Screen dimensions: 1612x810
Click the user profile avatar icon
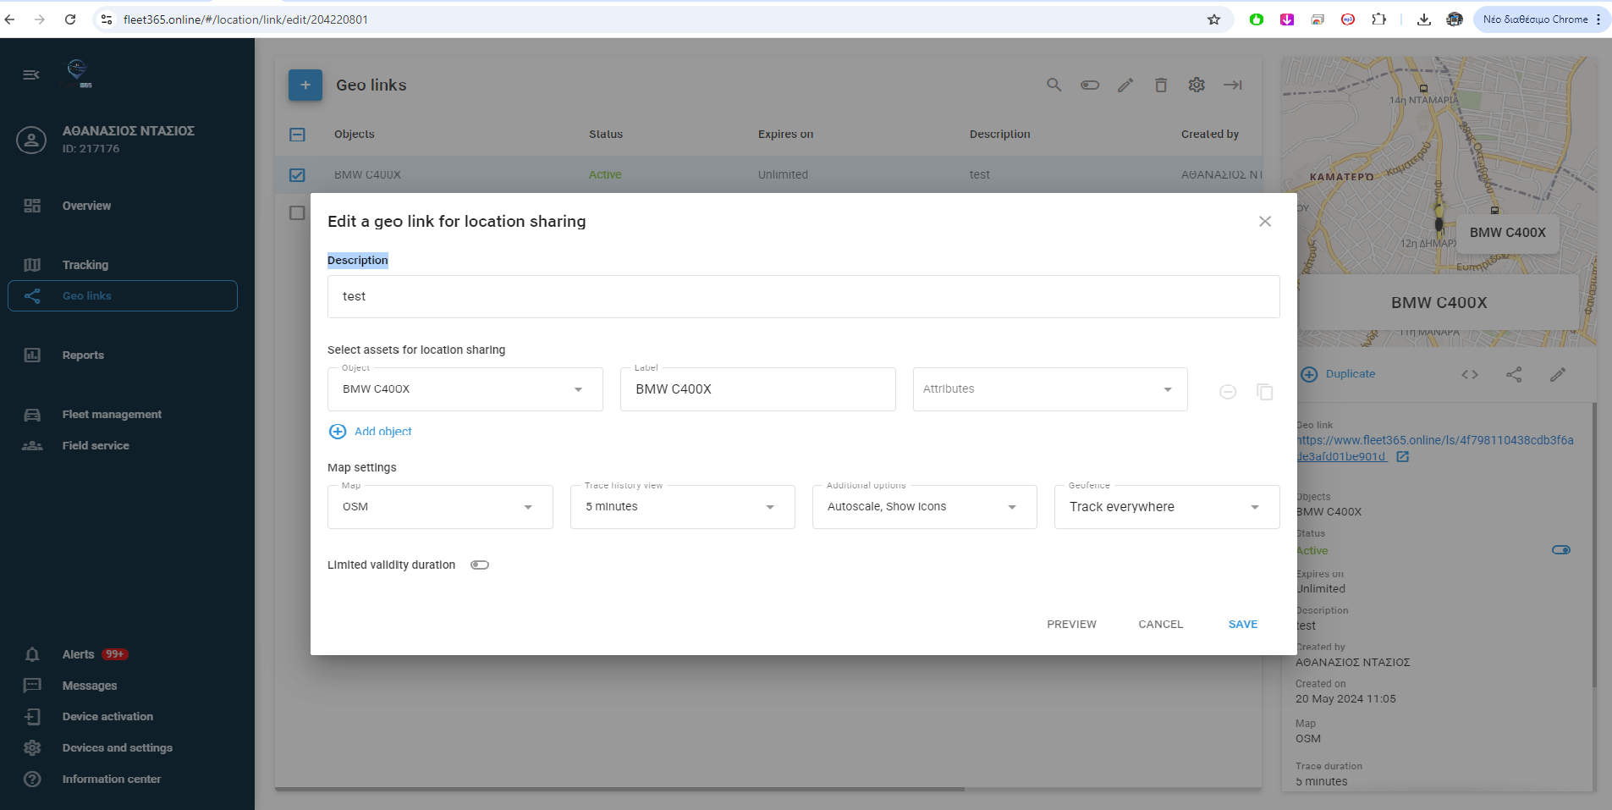(31, 140)
